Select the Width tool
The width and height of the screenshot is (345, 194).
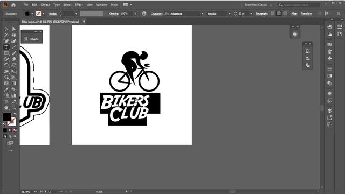point(6,71)
